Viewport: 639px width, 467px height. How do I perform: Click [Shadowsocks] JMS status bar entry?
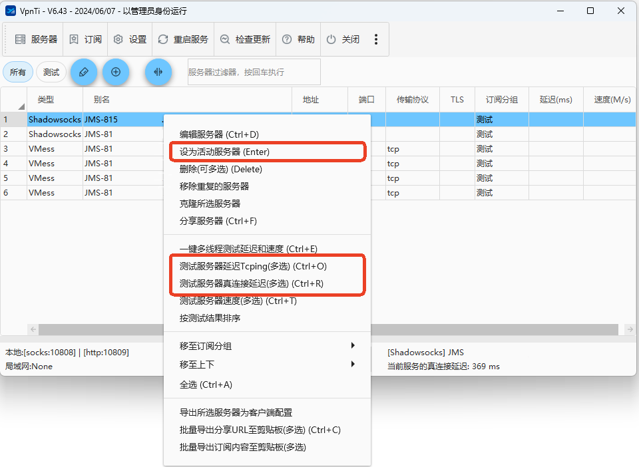[425, 353]
